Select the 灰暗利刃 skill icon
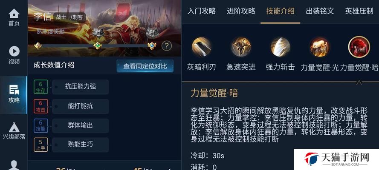 click(201, 47)
